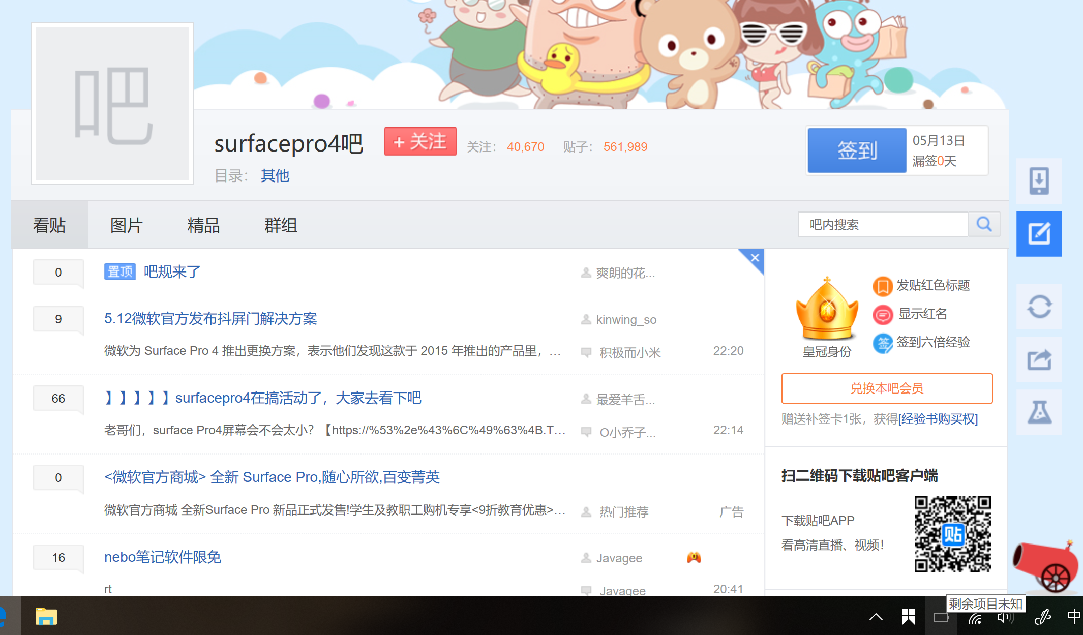
Task: Click the reply count 9 box
Action: pos(58,319)
